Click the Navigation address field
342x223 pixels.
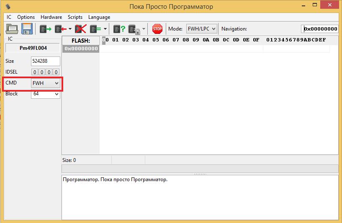click(319, 29)
